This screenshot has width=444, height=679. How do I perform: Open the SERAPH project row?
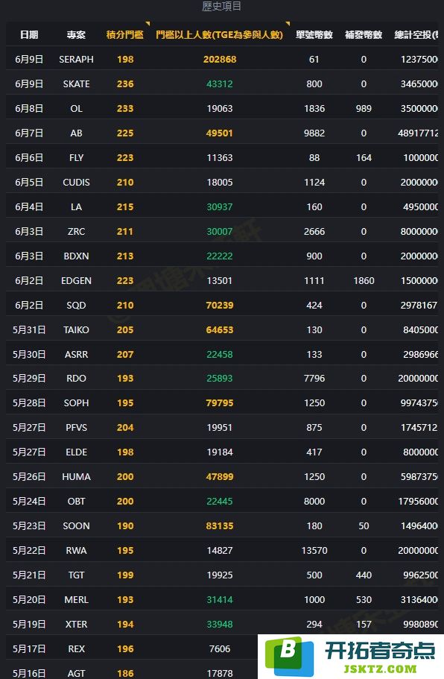[x=222, y=59]
